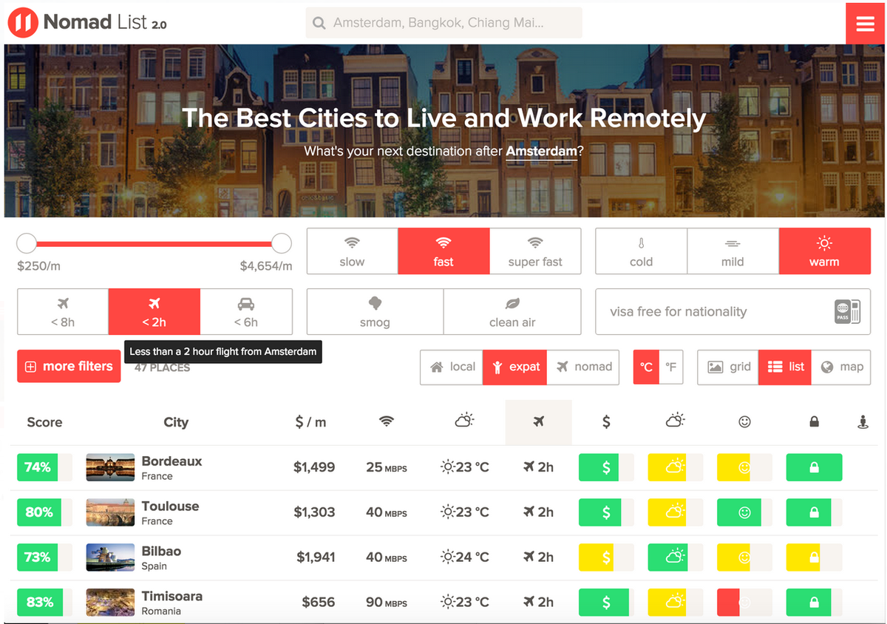887x624 pixels.
Task: Select Fahrenheit temperature unit
Action: (x=671, y=367)
